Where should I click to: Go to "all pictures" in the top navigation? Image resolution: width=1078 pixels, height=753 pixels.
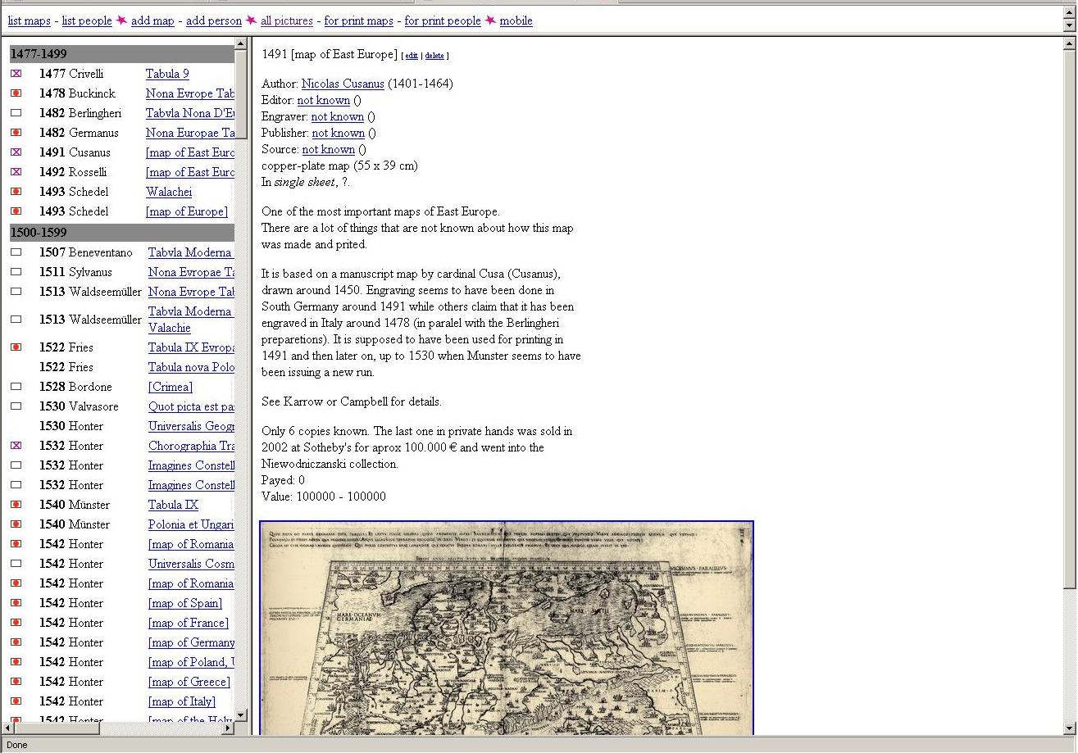(286, 20)
